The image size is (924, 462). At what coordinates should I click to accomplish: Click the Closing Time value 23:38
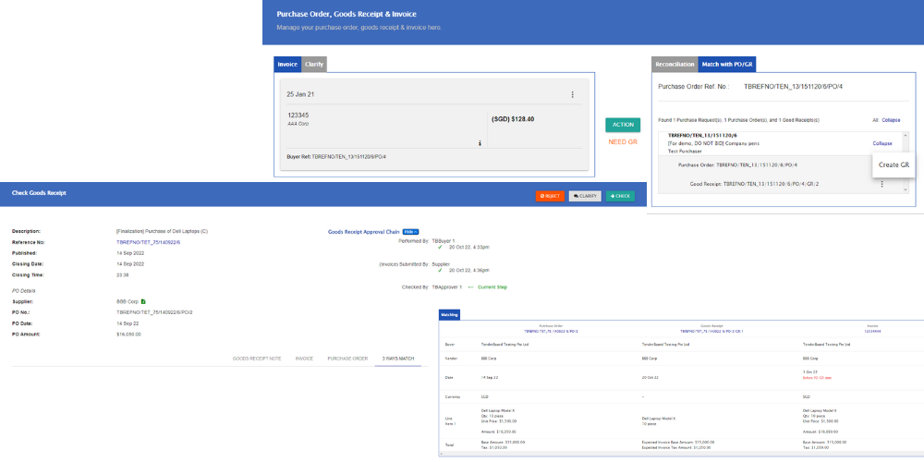[123, 275]
